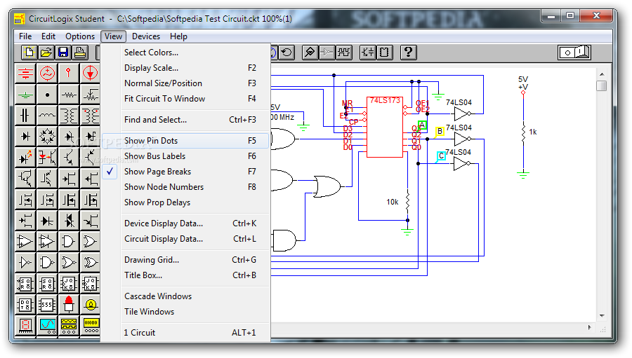Open the Help menu
This screenshot has width=632, height=358.
(x=178, y=36)
